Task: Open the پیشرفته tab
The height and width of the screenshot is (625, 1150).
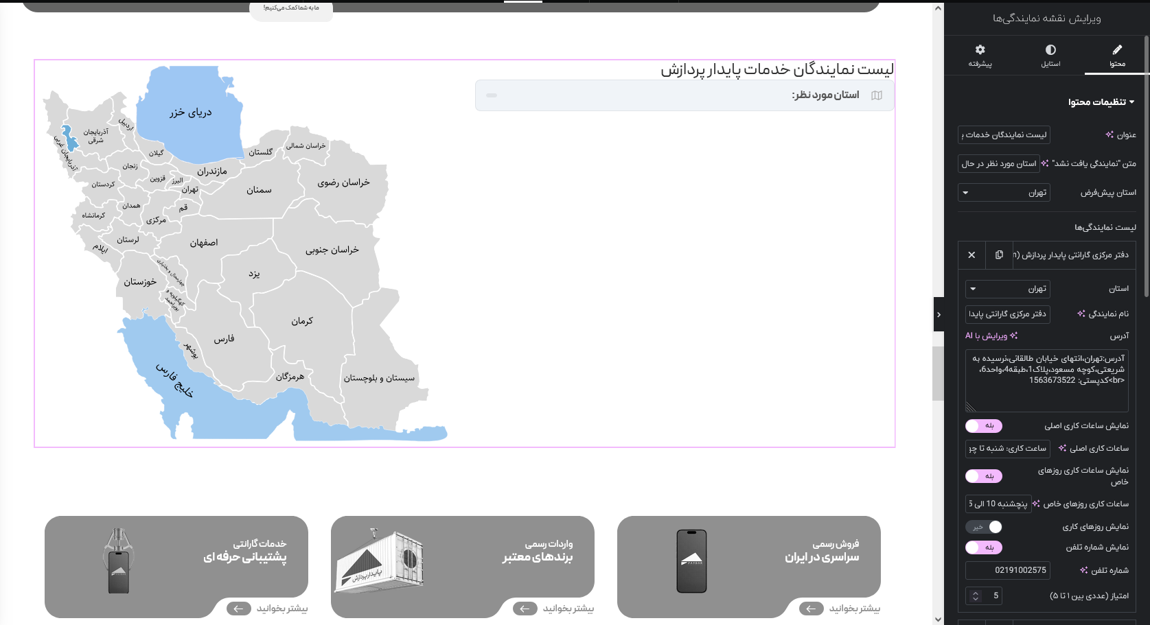Action: [980, 56]
